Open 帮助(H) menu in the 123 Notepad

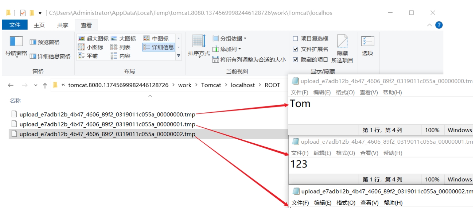pyautogui.click(x=393, y=153)
